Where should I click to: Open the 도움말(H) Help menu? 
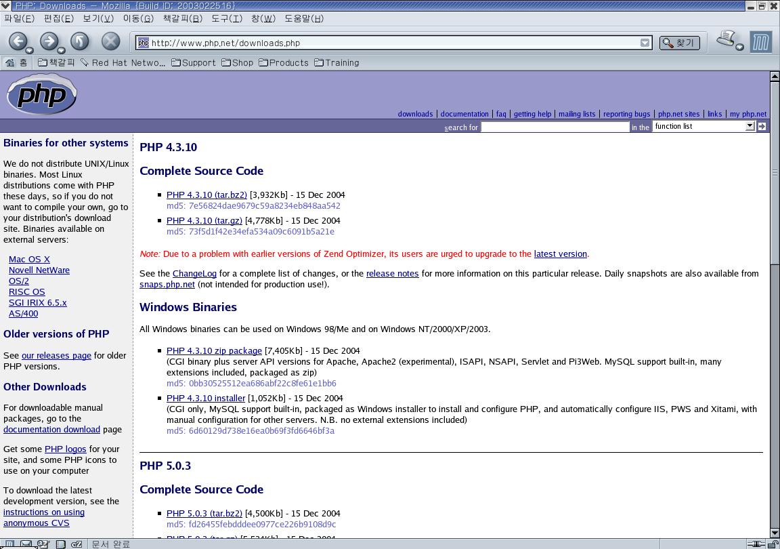(304, 18)
